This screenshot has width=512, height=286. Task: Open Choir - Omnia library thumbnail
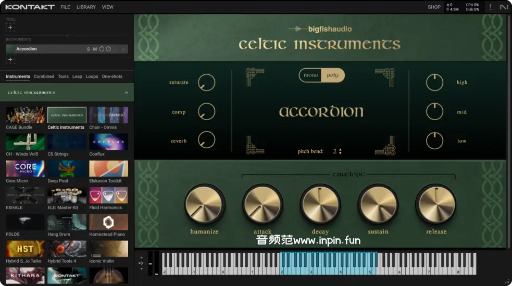tap(109, 115)
